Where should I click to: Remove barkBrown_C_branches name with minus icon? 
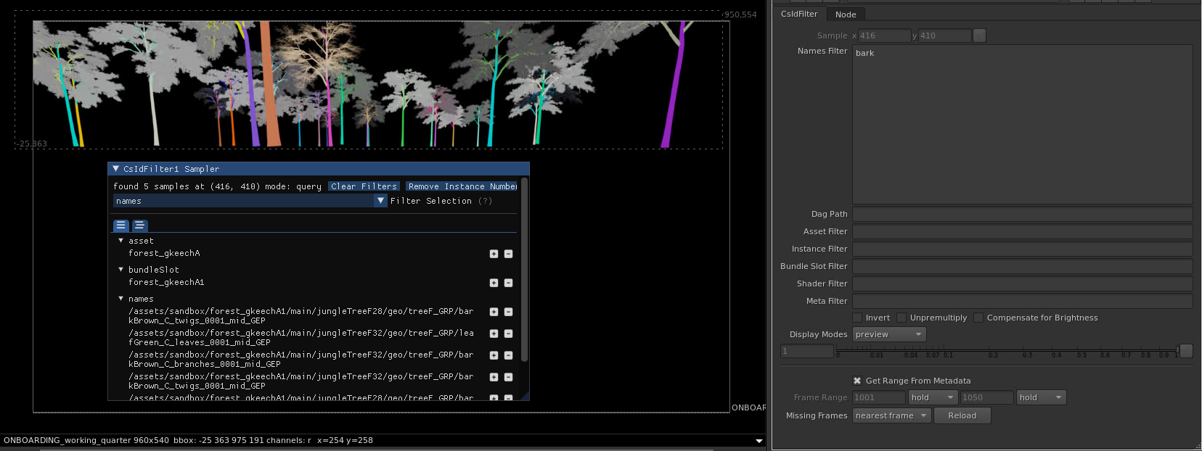[x=508, y=355]
